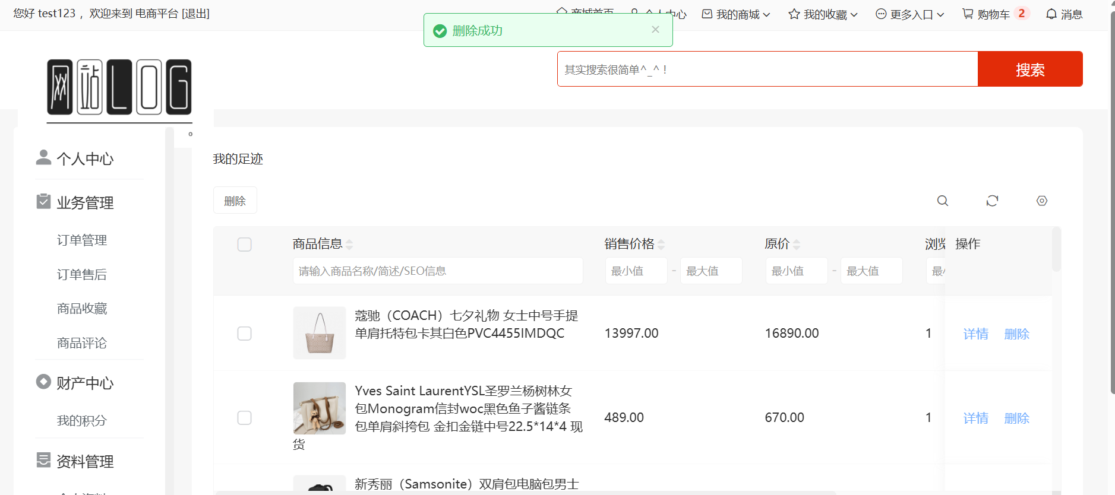Viewport: 1115px width, 495px height.
Task: Expand the 我的商城 dropdown
Action: pos(736,14)
